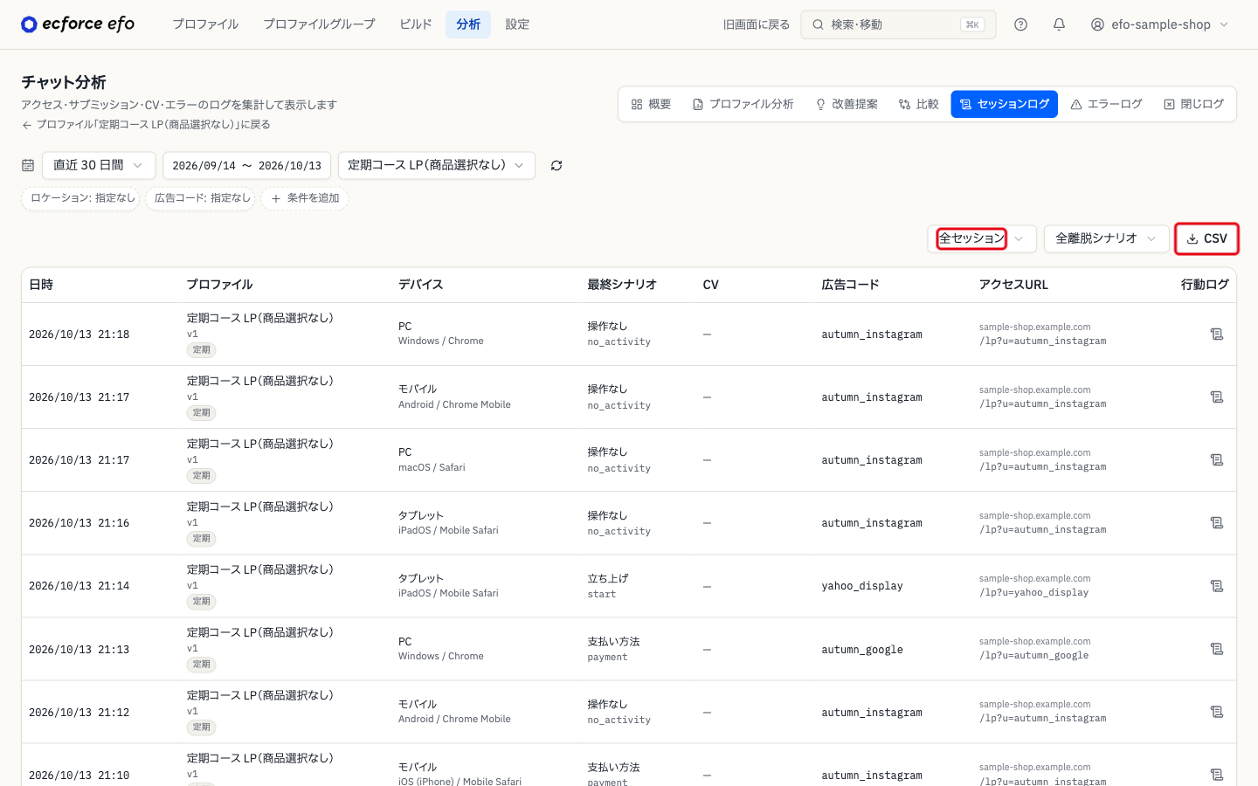1258x786 pixels.
Task: Click the 条件を追加 button
Action: tap(305, 198)
